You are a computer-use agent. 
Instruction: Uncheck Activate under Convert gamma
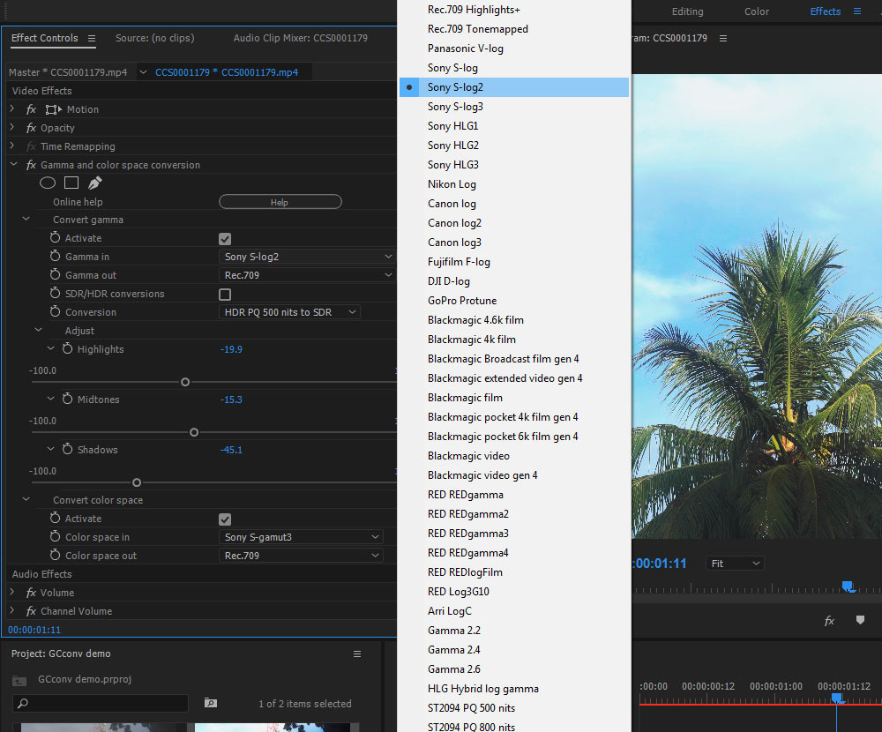coord(225,239)
